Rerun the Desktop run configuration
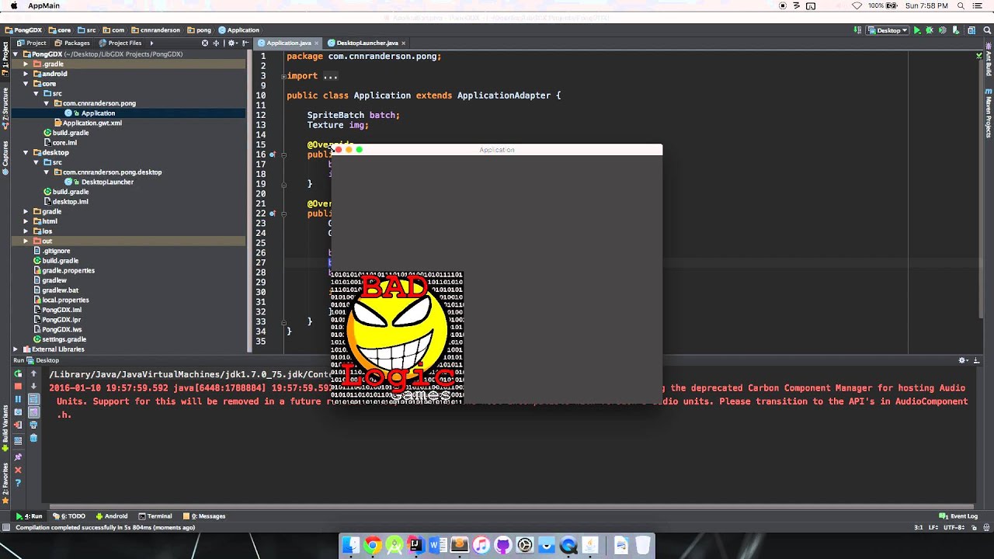 click(18, 373)
